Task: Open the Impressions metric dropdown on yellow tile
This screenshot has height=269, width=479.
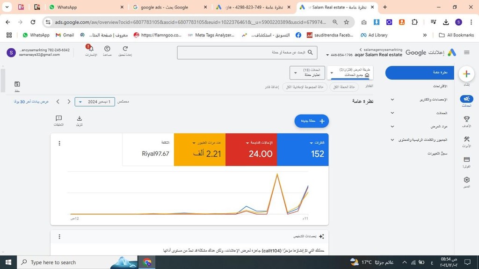Action: click(x=206, y=143)
